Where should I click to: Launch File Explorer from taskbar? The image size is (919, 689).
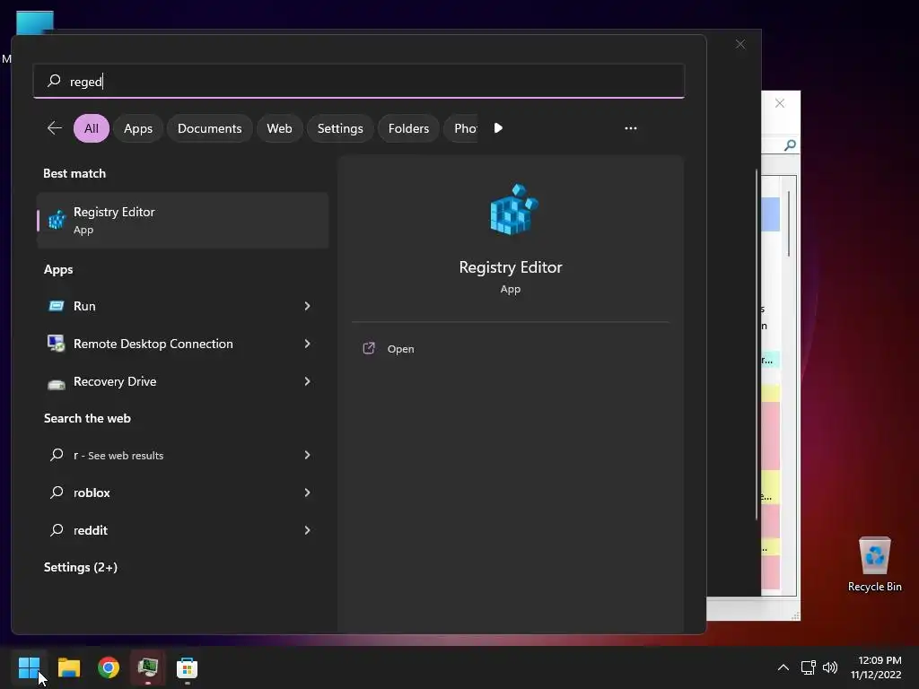[x=68, y=667]
